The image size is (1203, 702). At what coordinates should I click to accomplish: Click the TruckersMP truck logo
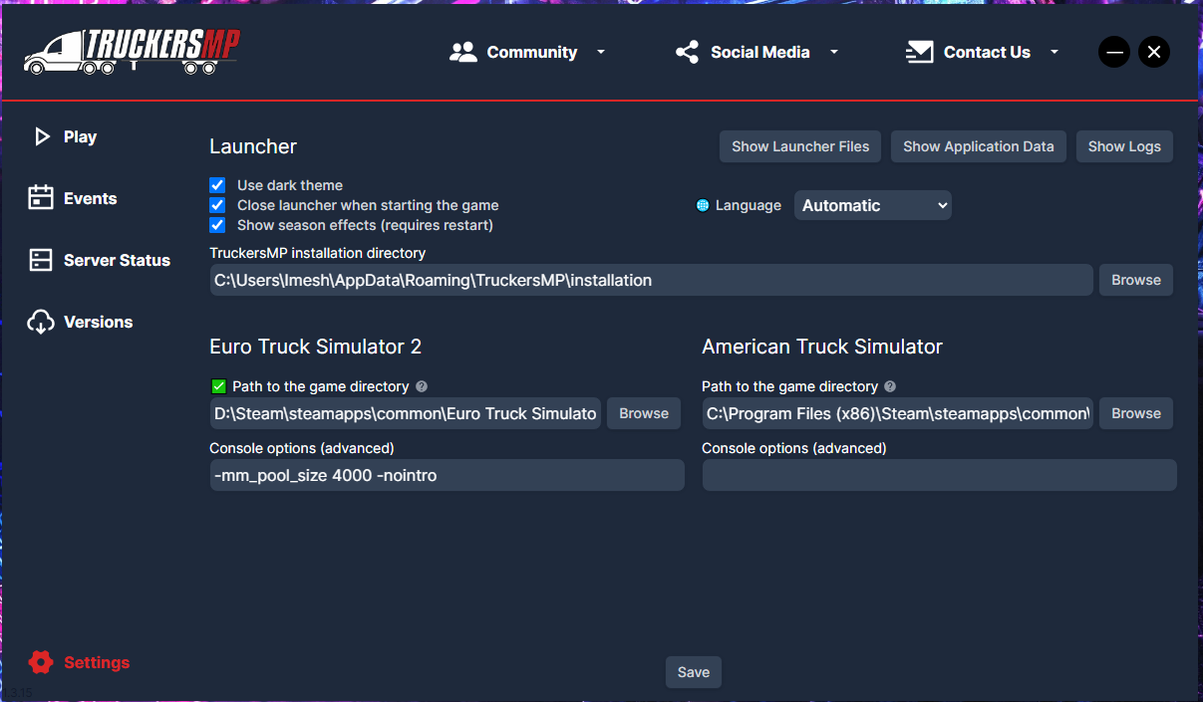pos(132,52)
